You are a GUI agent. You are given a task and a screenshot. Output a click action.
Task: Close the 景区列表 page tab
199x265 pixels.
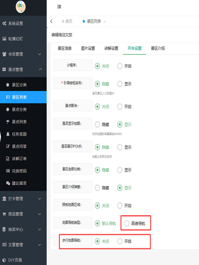pos(104,22)
